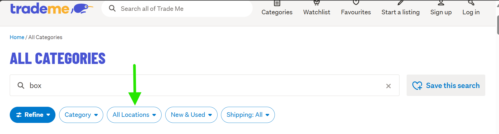
Task: Click the Log in key icon
Action: pyautogui.click(x=471, y=3)
